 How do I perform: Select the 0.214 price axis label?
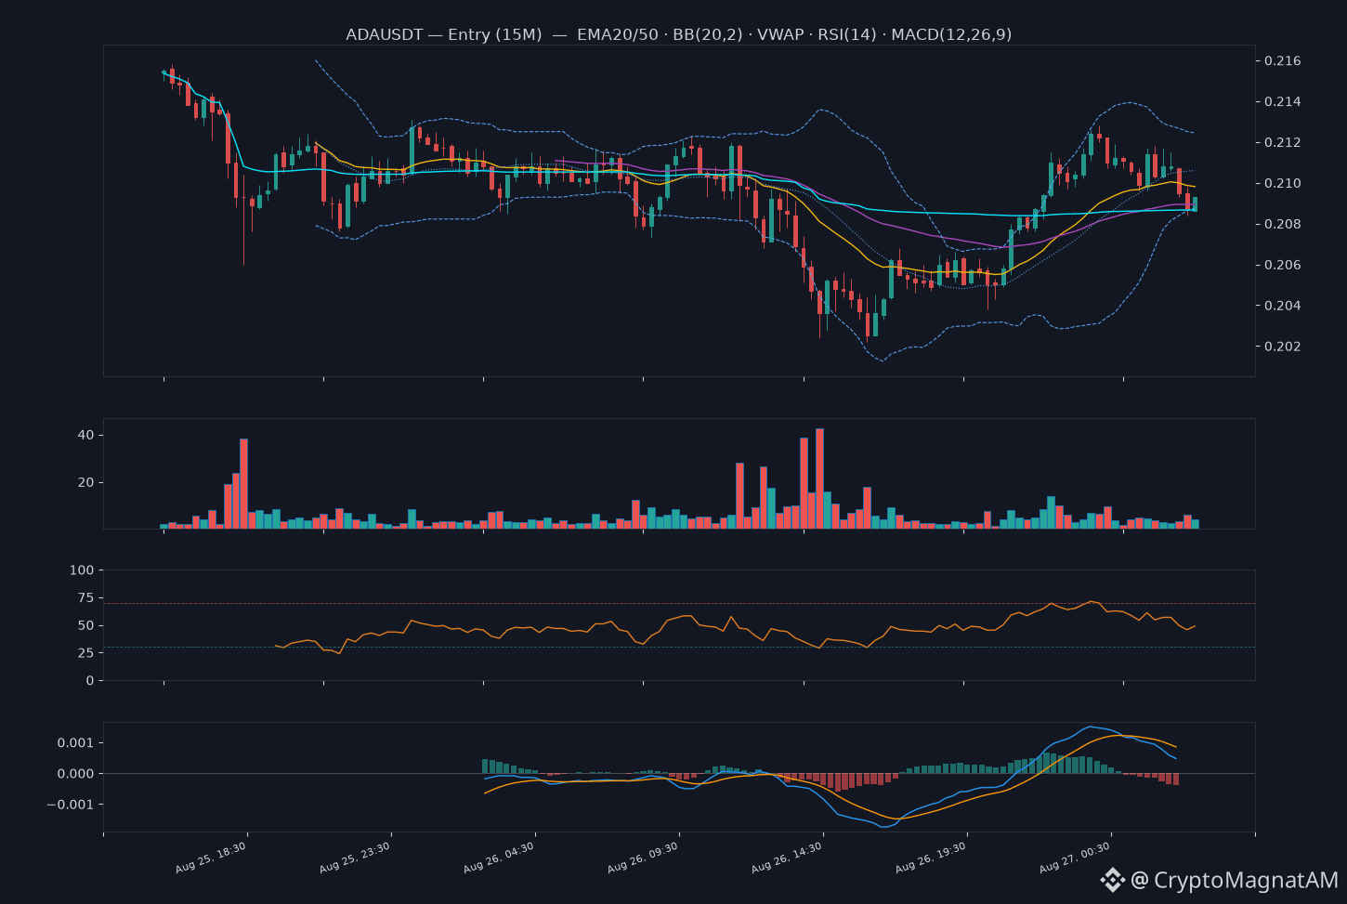click(1283, 102)
